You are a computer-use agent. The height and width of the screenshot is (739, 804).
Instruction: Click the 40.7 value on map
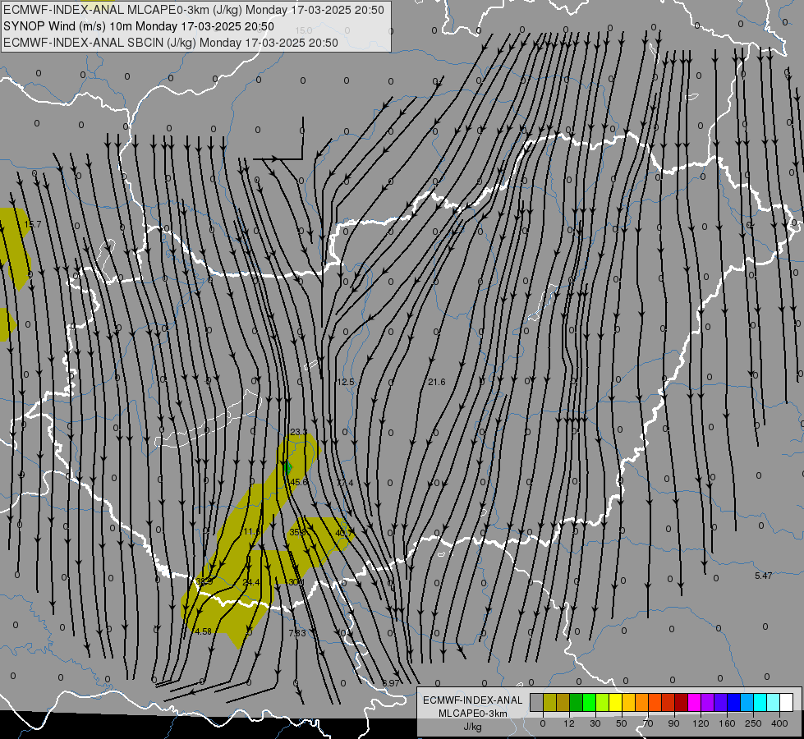coord(343,533)
